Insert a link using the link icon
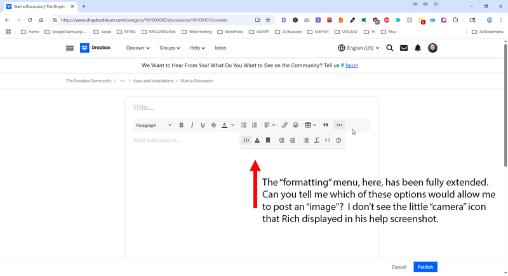Screen dimensions: 508x276 pyautogui.click(x=284, y=125)
